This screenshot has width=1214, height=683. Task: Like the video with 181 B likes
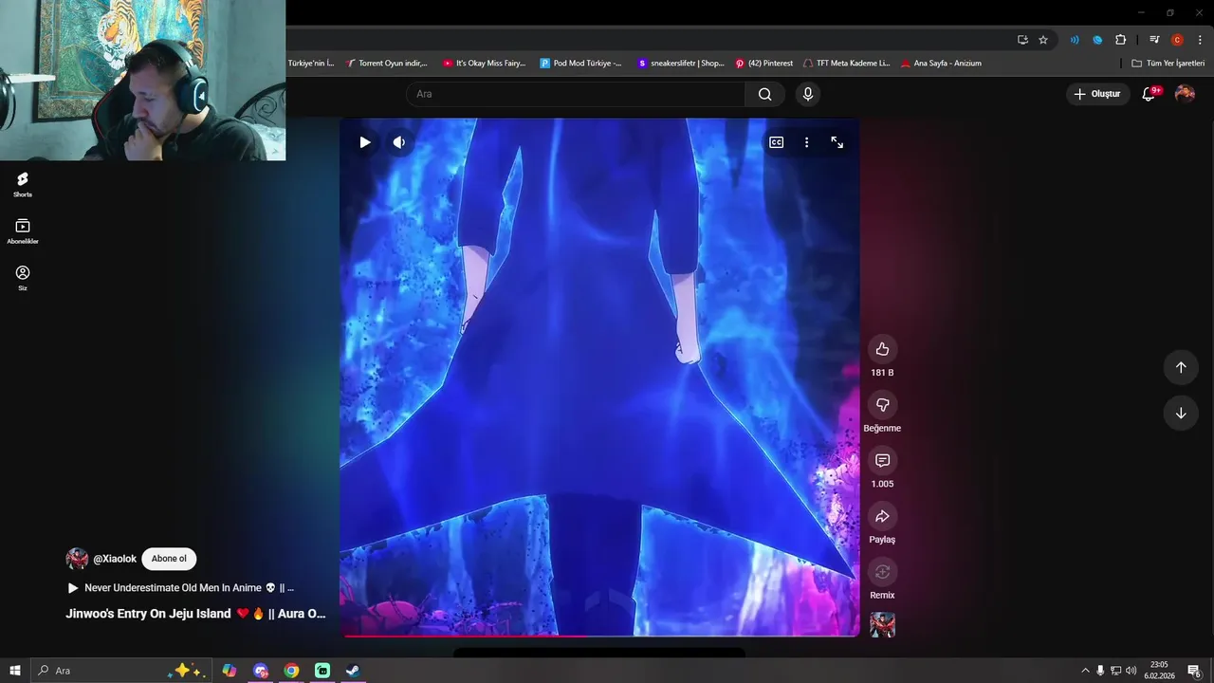click(882, 349)
